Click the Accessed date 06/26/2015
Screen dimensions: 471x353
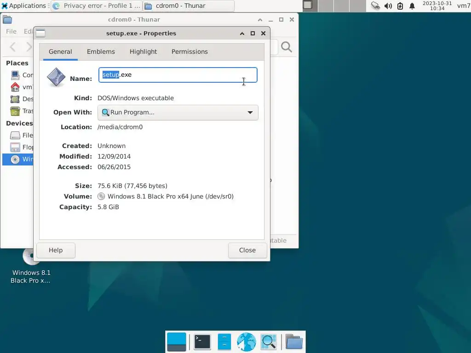coord(114,167)
